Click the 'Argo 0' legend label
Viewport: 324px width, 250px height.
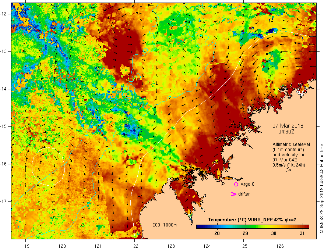[247, 184]
